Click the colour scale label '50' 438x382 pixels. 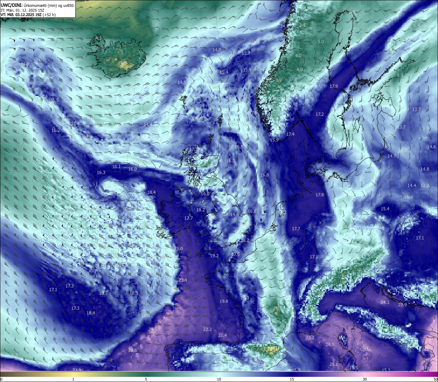(435, 379)
